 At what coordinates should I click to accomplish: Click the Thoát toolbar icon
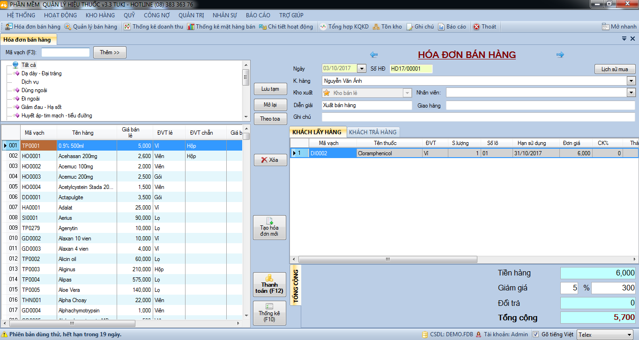(x=476, y=27)
